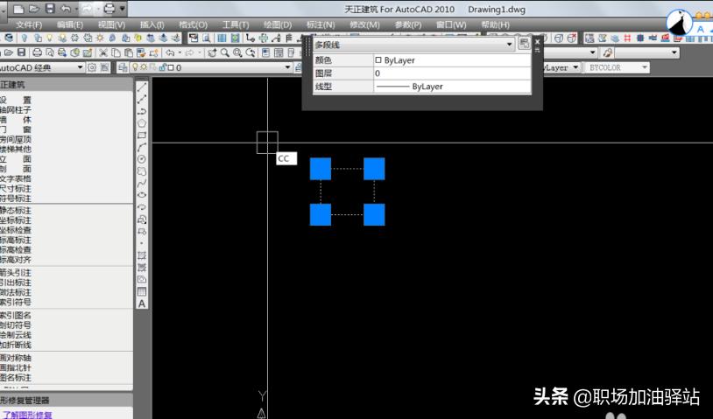Select the Rectangle tool
Viewport: 713px width, 419px height.
pos(142,136)
